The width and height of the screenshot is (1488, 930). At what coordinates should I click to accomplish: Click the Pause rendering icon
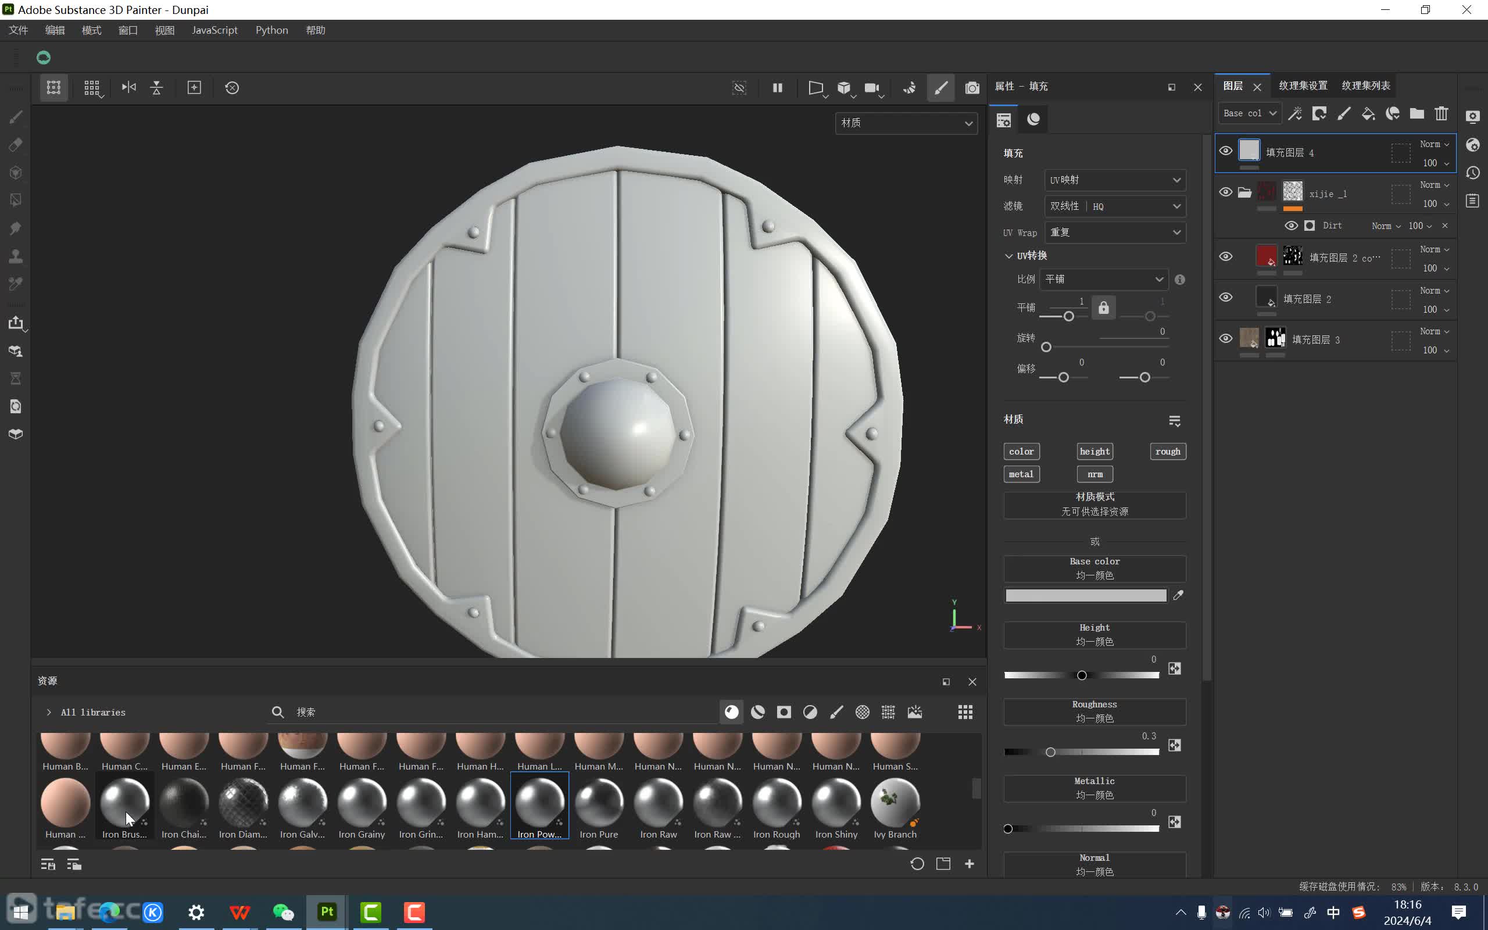tap(777, 87)
